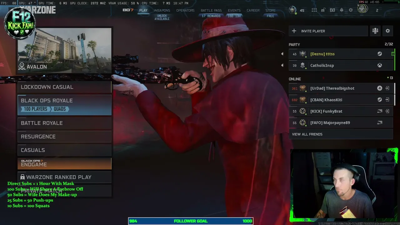The height and width of the screenshot is (225, 400).
Task: Click the party count 2/32
Action: point(389,44)
